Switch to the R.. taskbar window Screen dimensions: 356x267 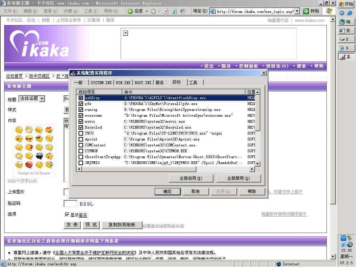[x=346, y=48]
